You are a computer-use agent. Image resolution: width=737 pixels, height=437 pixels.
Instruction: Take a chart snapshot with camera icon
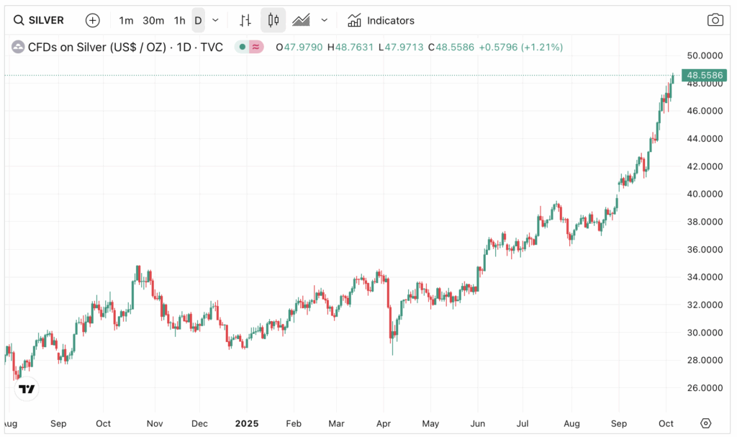(x=715, y=20)
